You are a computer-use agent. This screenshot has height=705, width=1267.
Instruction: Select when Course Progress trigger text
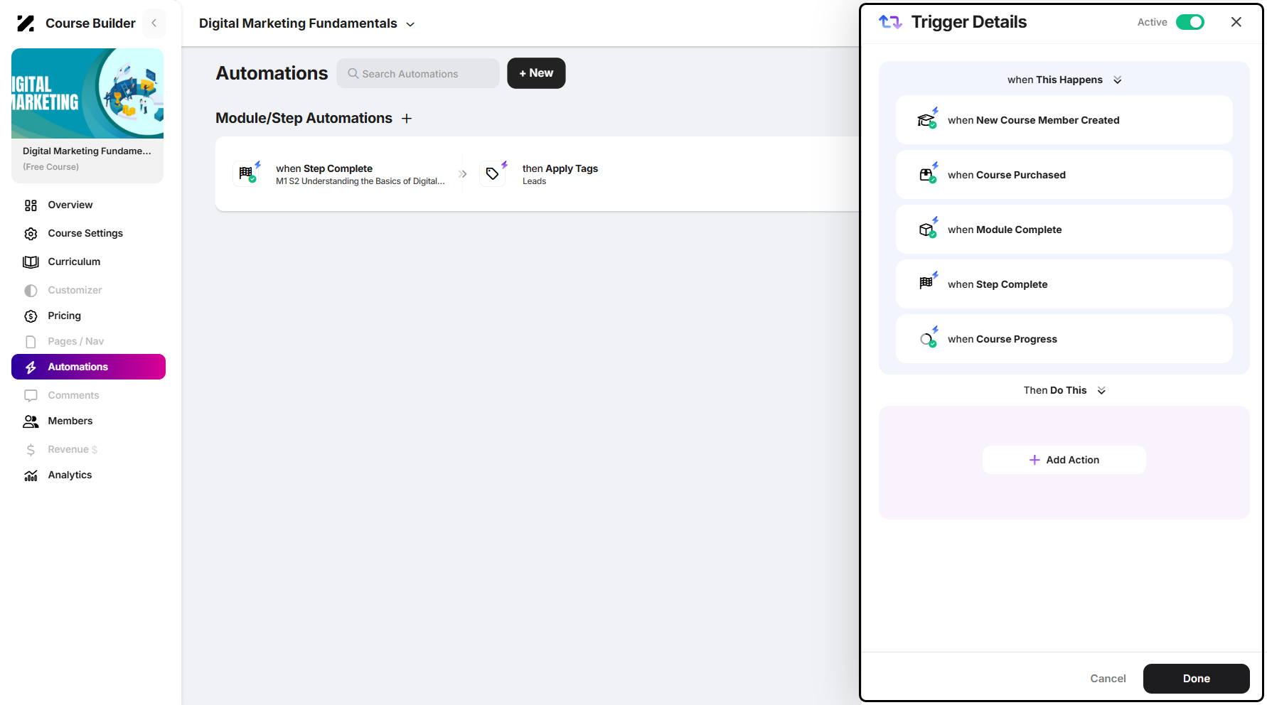[1003, 339]
